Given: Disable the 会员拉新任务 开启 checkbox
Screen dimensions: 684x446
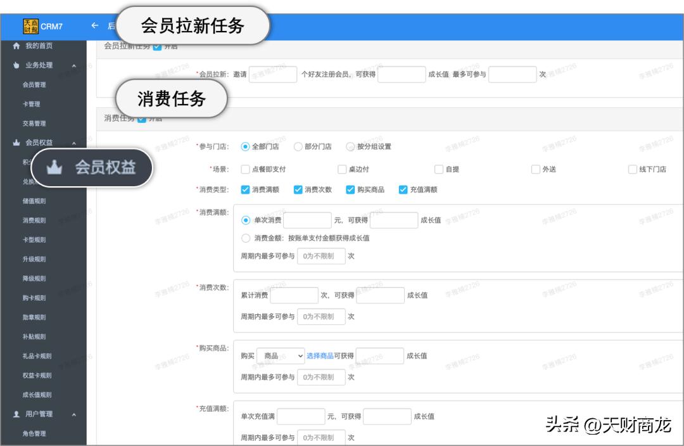Looking at the screenshot, I should tap(156, 45).
